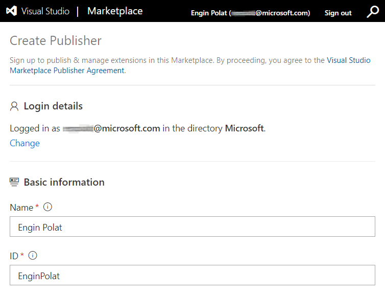The image size is (385, 294).
Task: Click the Basic information heading
Action: click(64, 182)
